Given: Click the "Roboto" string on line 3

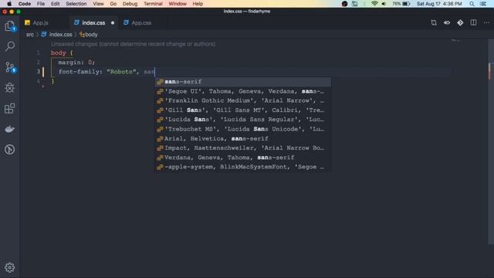Looking at the screenshot, I should click(x=121, y=72).
